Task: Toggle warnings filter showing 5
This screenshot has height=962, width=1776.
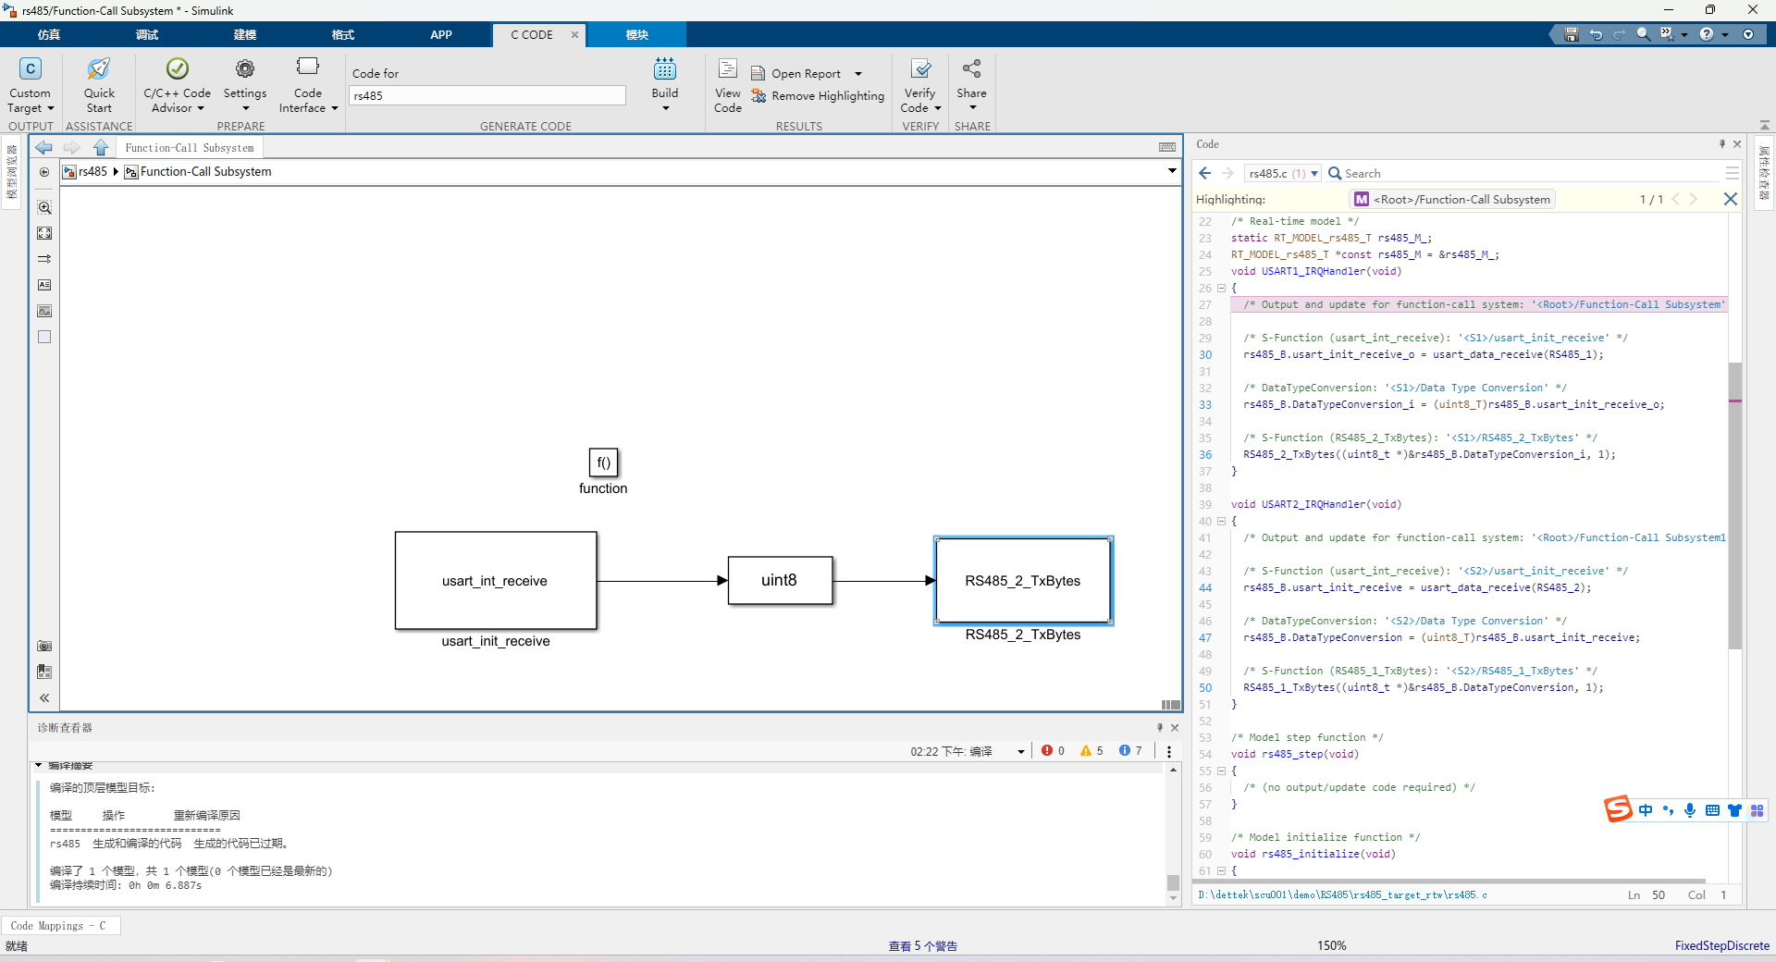Action: [1091, 750]
